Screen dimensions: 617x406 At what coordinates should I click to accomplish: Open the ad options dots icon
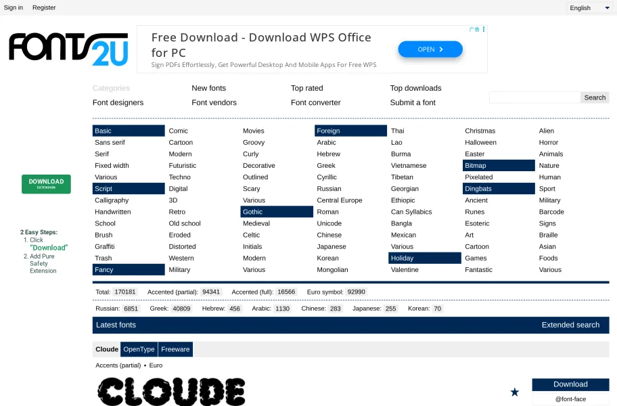(484, 30)
